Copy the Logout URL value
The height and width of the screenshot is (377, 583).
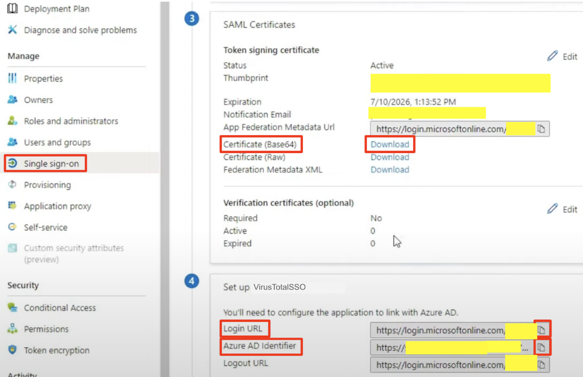[542, 365]
